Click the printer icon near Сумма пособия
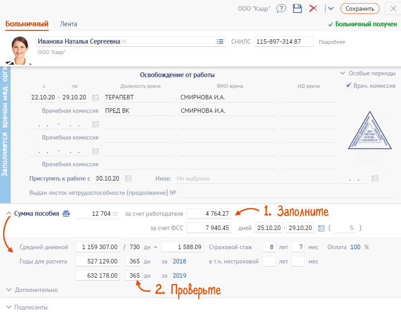The image size is (401, 316). [x=66, y=213]
